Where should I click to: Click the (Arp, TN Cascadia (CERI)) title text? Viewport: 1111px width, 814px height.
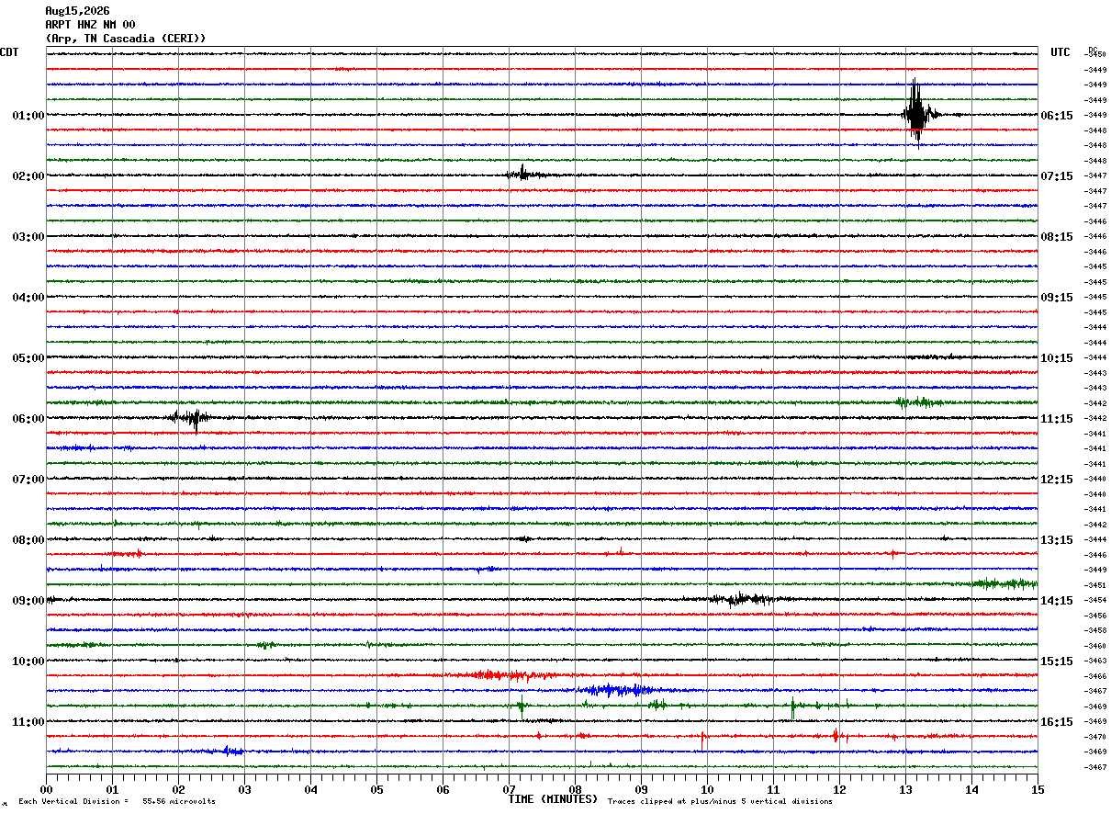[x=126, y=39]
